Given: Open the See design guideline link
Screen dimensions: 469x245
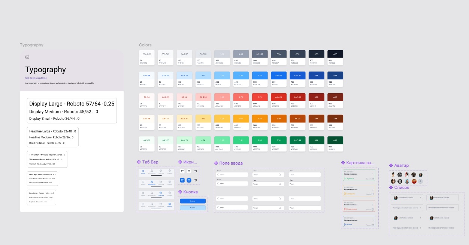Looking at the screenshot, I should tap(36, 78).
